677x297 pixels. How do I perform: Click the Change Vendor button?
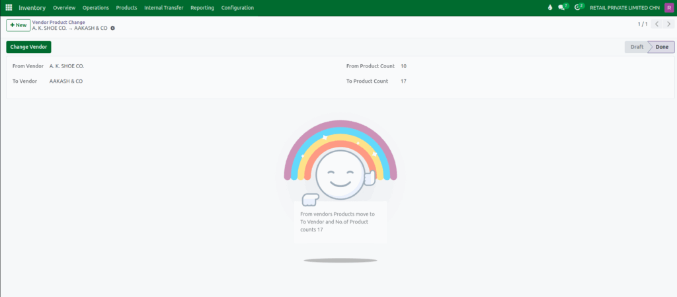pos(28,47)
